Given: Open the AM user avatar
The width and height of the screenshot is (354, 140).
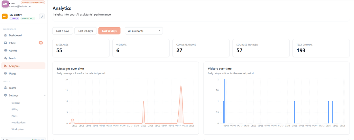Looking at the screenshot, I should tap(5, 4).
